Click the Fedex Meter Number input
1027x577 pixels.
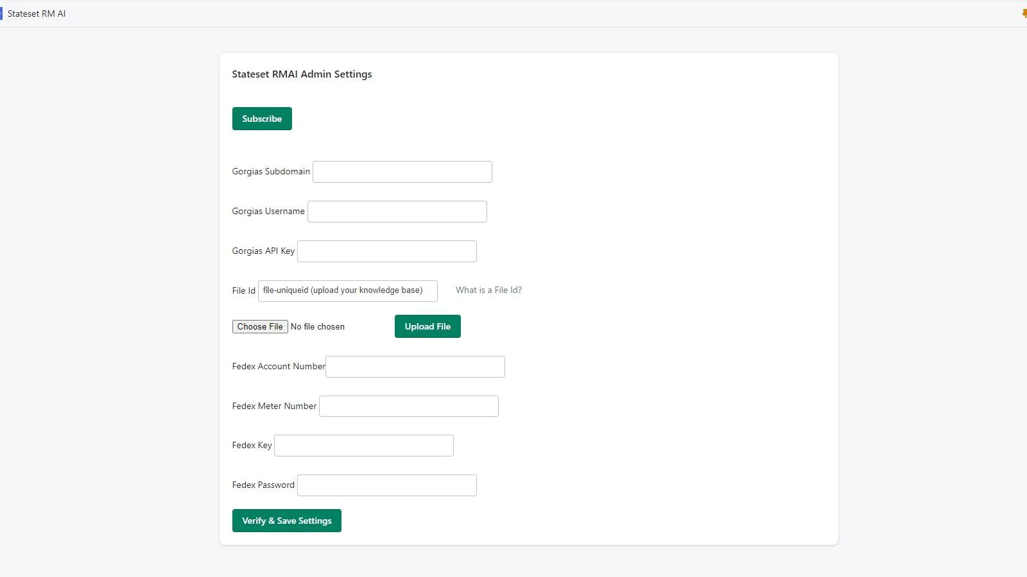coord(409,406)
